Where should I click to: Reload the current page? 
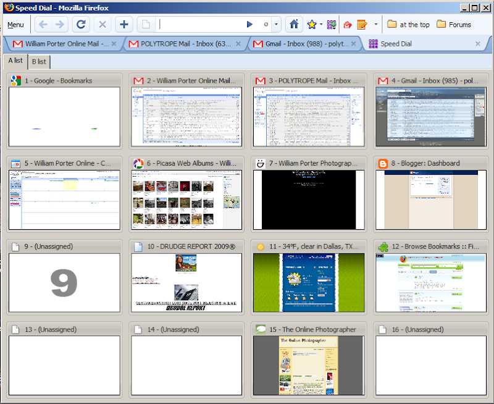[x=80, y=25]
